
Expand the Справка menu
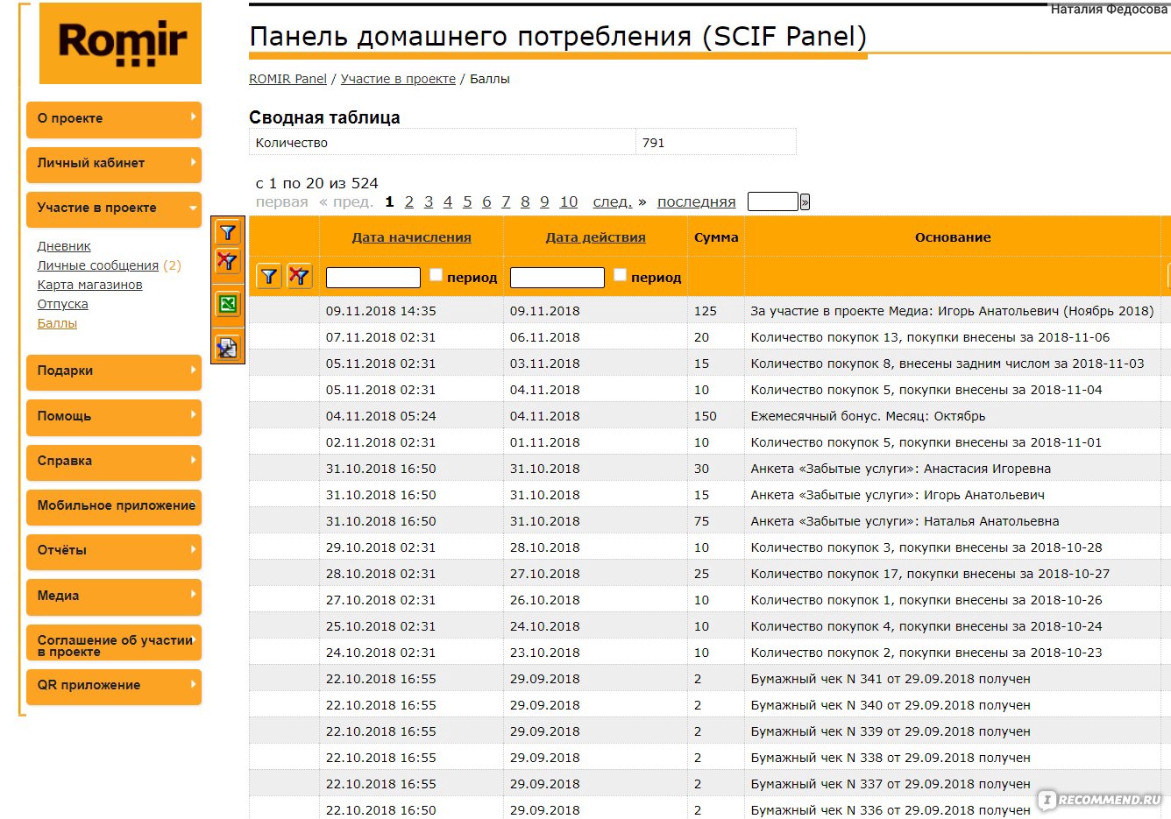[114, 461]
